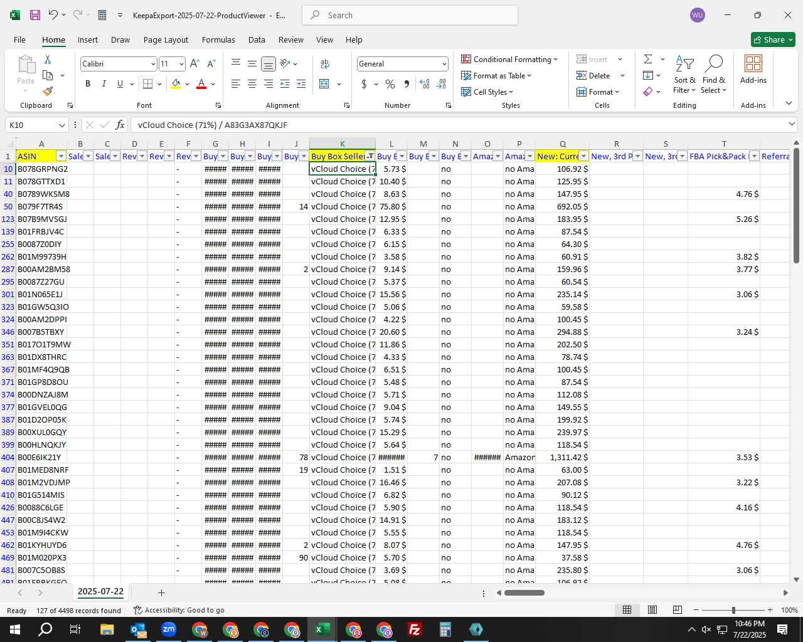This screenshot has width=803, height=642.
Task: Click the horizontal scrollbar thumb
Action: 524,592
